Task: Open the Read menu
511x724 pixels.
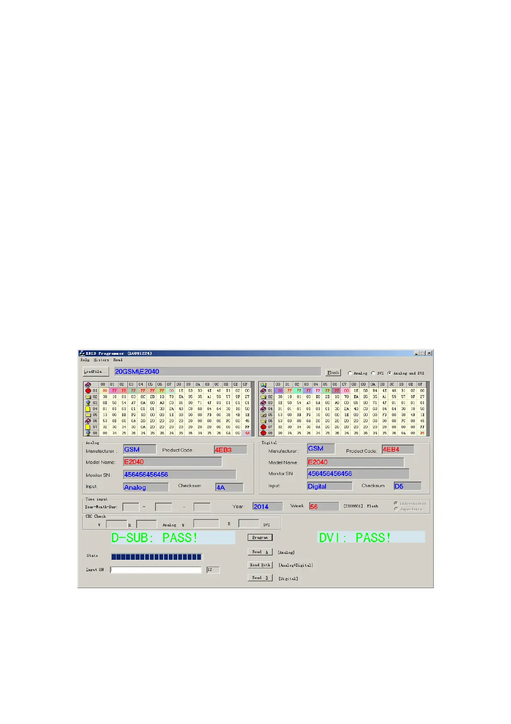Action: (x=118, y=360)
